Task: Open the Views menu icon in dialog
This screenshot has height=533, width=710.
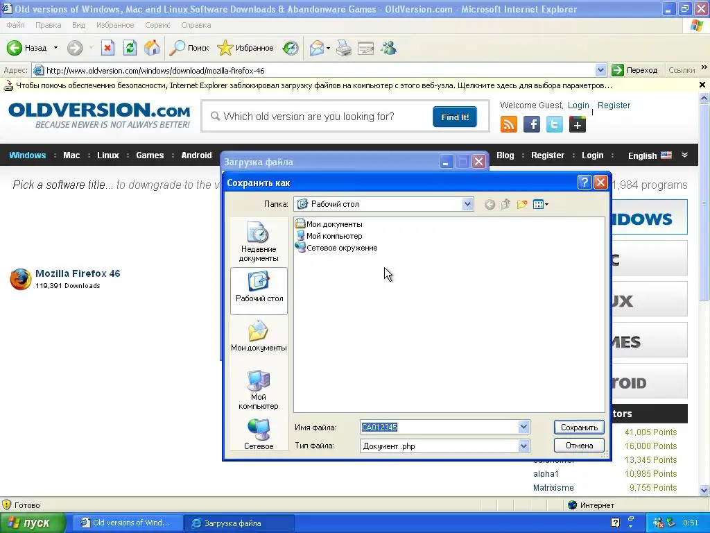Action: pyautogui.click(x=541, y=205)
